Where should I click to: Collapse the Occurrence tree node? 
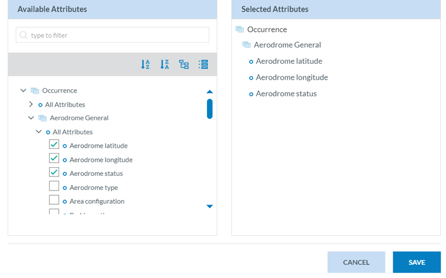coord(23,90)
